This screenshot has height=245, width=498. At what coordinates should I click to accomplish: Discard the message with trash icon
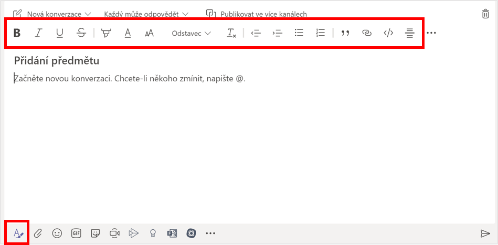(485, 14)
